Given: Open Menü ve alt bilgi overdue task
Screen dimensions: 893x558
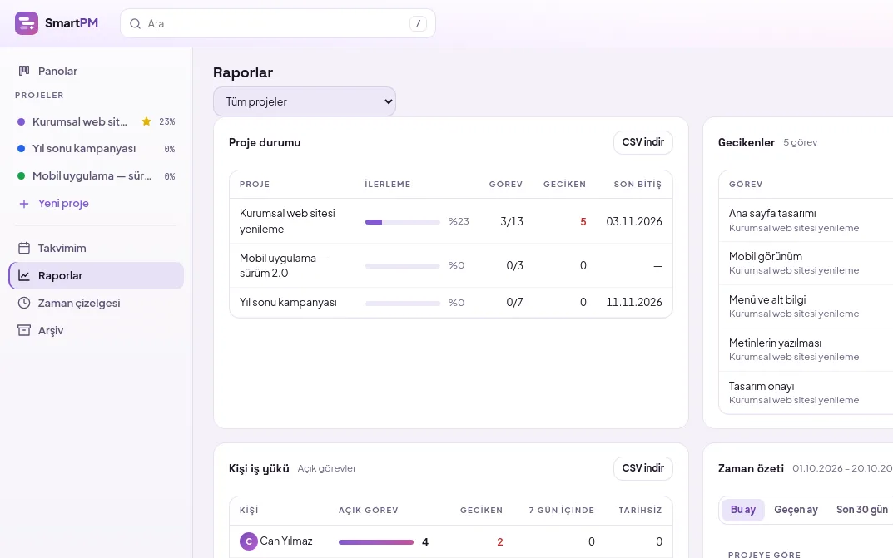Looking at the screenshot, I should click(767, 299).
